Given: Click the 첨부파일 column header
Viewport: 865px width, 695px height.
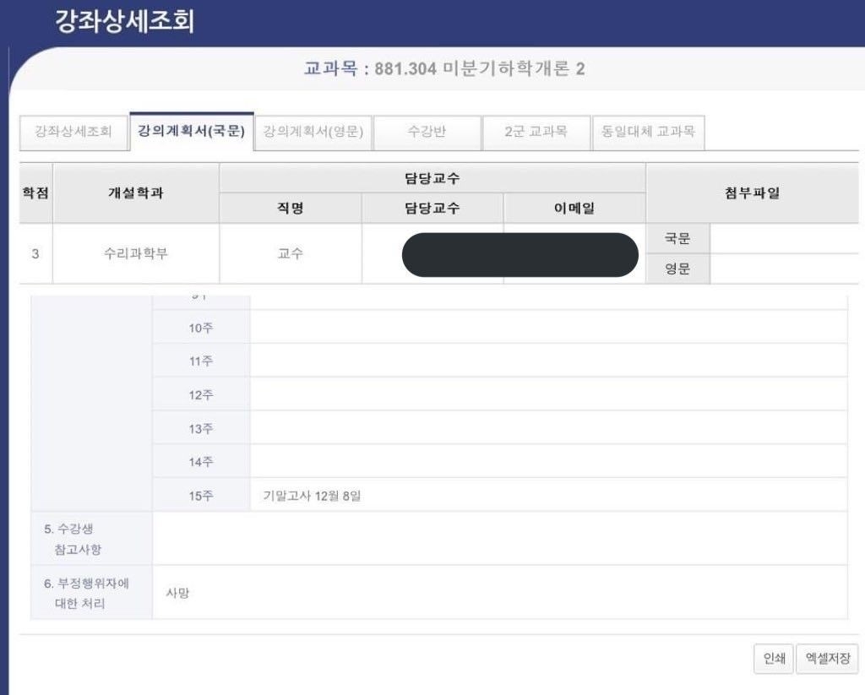Looking at the screenshot, I should click(753, 193).
